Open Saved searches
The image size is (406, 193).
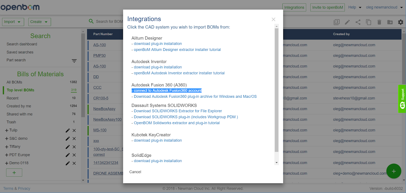pos(20,52)
